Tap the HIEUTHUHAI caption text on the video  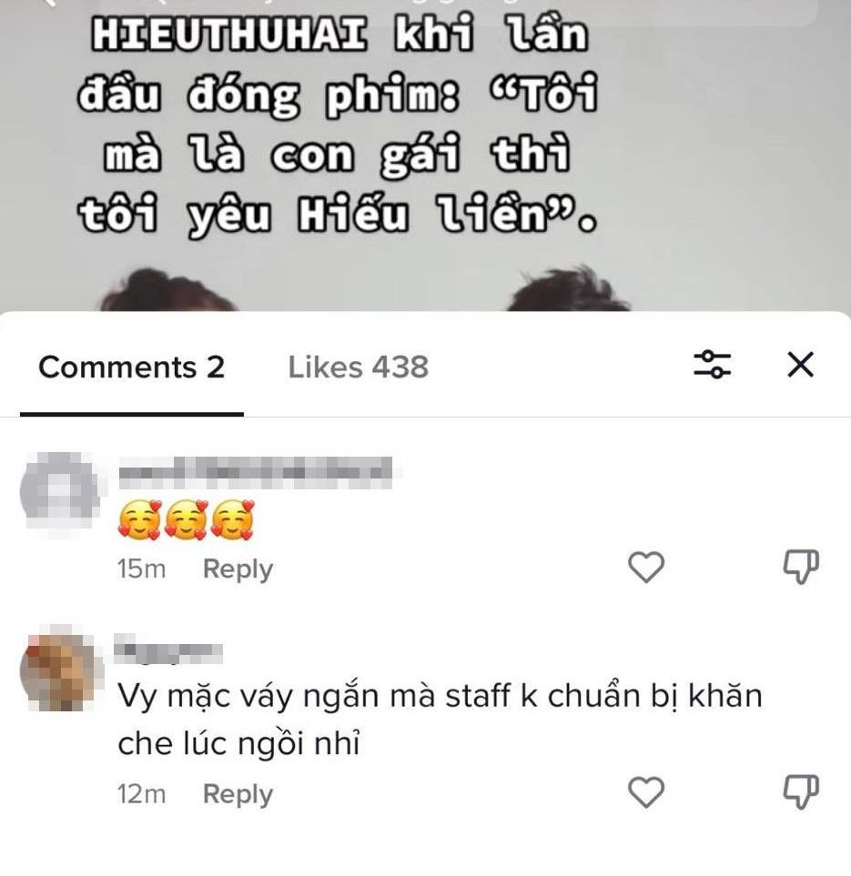(338, 126)
